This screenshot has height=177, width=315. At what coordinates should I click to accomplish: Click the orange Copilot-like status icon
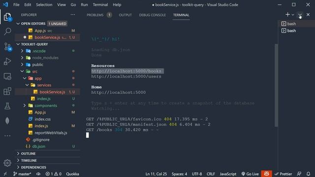pyautogui.click(x=267, y=174)
